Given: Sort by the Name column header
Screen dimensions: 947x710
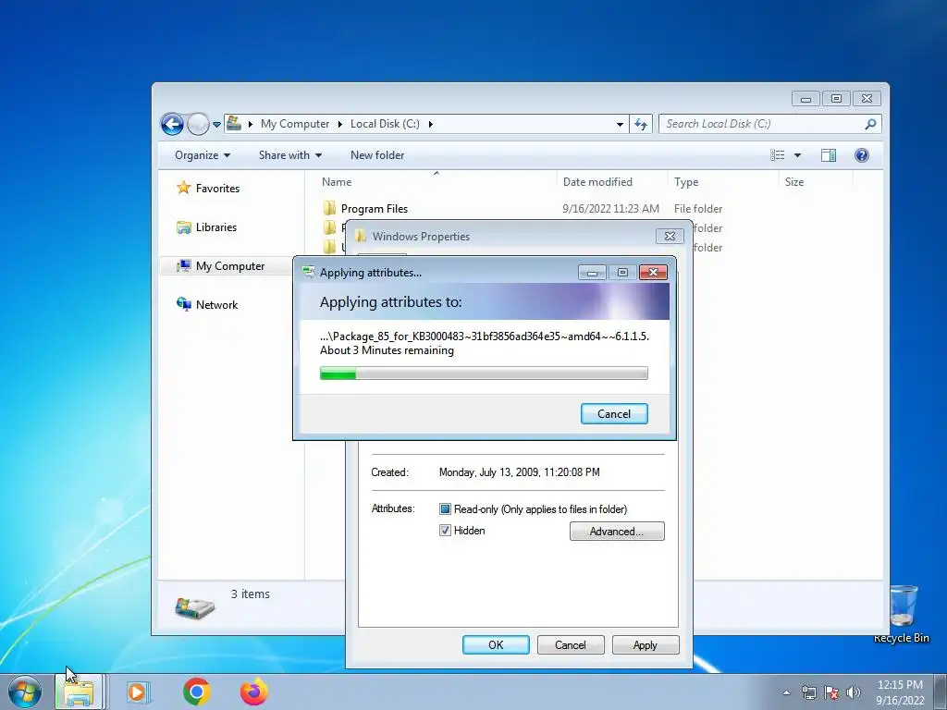Looking at the screenshot, I should click(337, 182).
